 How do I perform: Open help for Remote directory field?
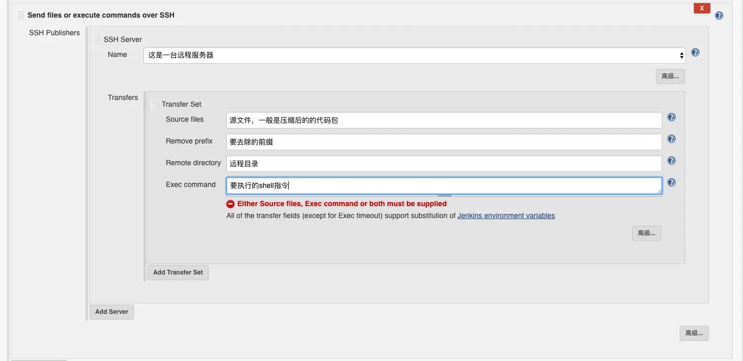click(672, 161)
